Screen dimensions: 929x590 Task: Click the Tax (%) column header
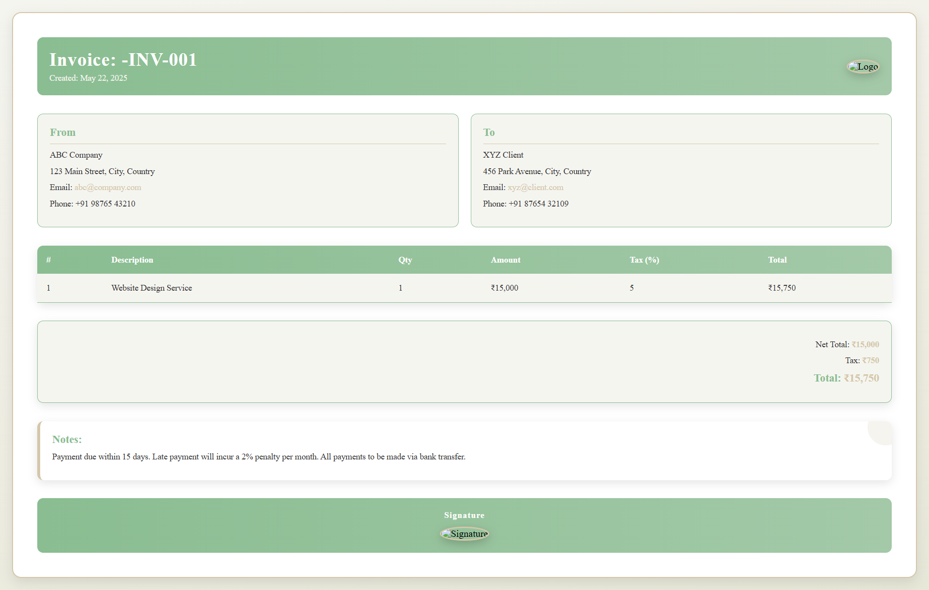pyautogui.click(x=644, y=260)
